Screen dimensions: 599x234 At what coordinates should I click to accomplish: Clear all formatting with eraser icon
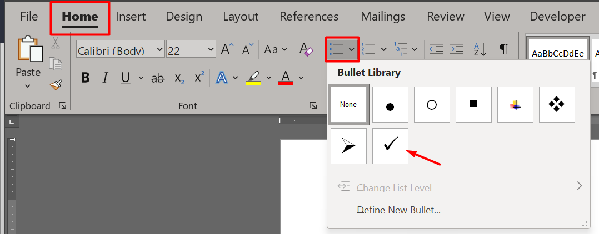click(x=306, y=49)
